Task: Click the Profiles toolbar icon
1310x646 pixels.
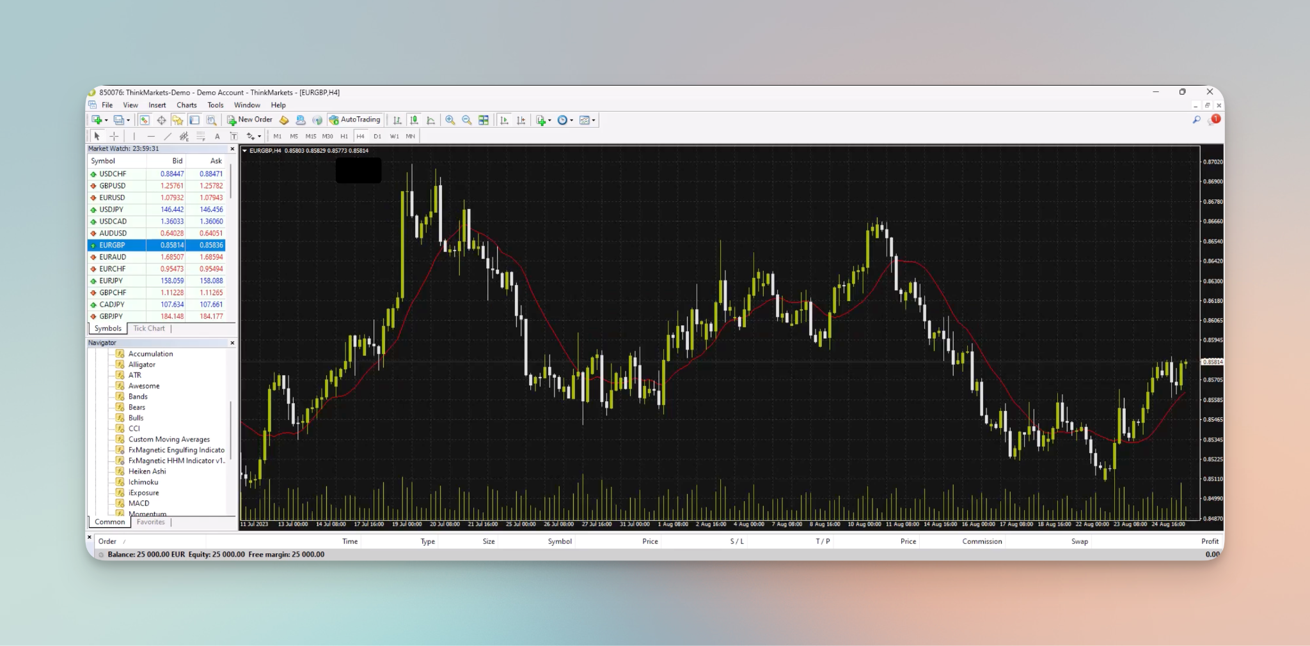Action: pyautogui.click(x=118, y=120)
